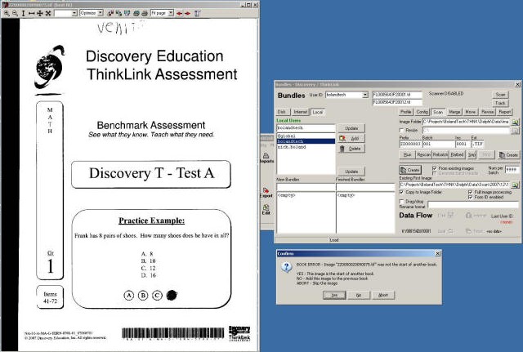Click the zoom in magnifier in the image viewer toolbar

[7, 13]
